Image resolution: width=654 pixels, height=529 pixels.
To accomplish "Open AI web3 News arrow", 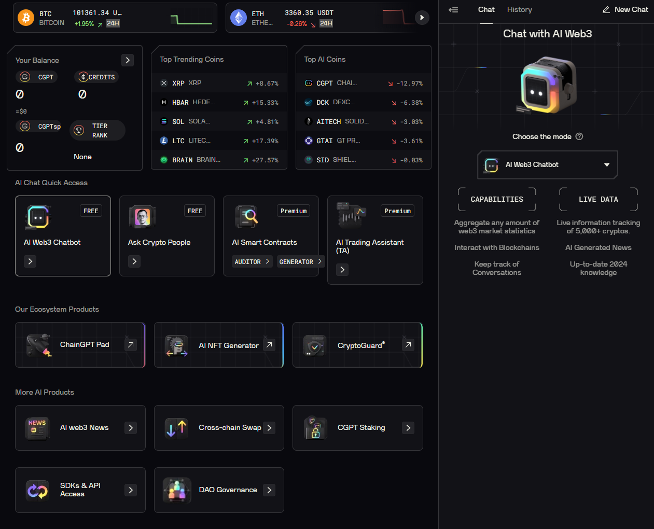I will 131,428.
